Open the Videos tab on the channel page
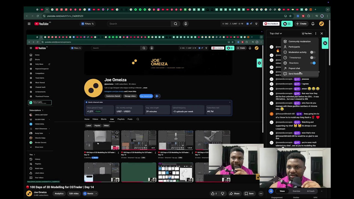Screen dimensions: 354x199 pyautogui.click(x=95, y=119)
